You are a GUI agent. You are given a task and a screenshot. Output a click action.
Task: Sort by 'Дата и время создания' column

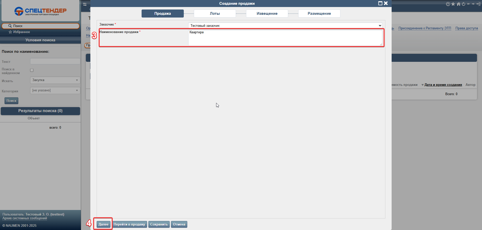(x=443, y=85)
